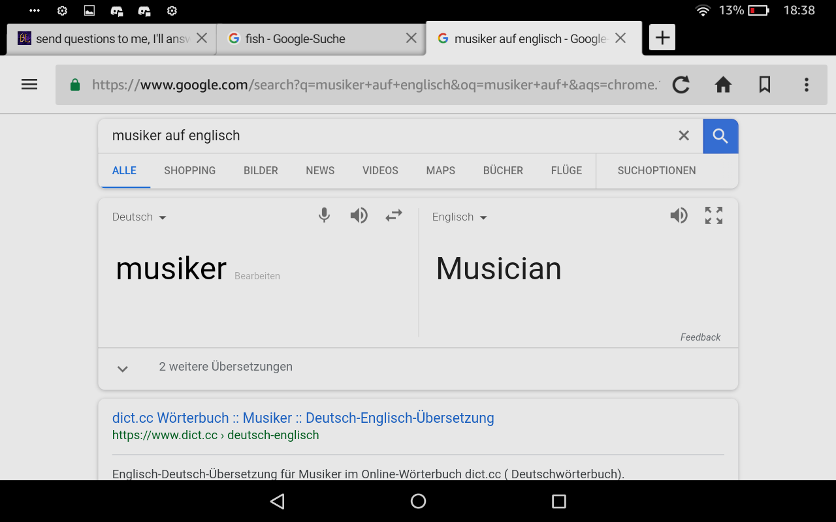This screenshot has width=836, height=522.
Task: Tap Android back navigation button
Action: pos(278,501)
